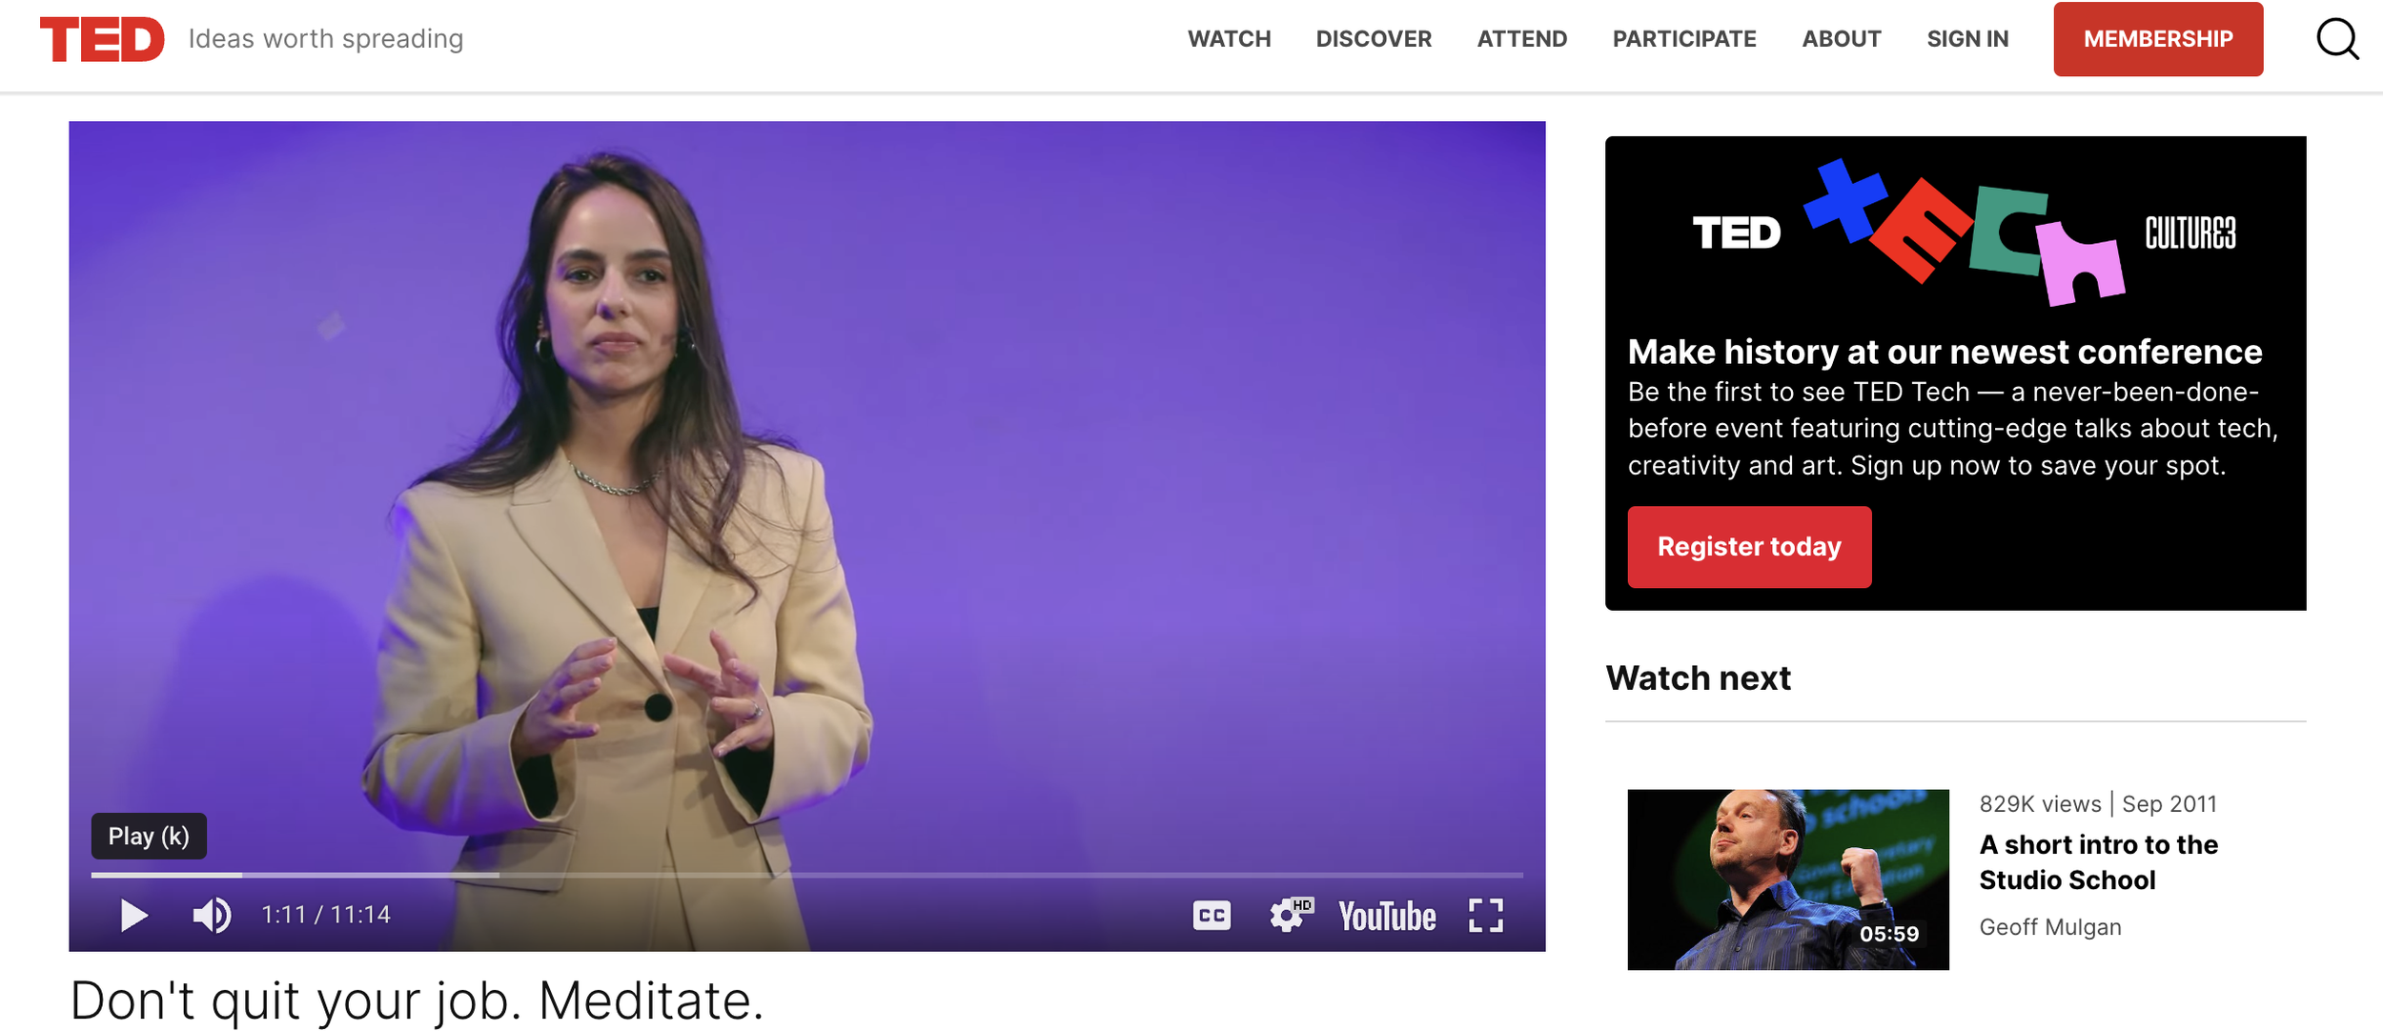Open the DISCOVER menu
Screen dimensions: 2383x1031
click(1374, 39)
